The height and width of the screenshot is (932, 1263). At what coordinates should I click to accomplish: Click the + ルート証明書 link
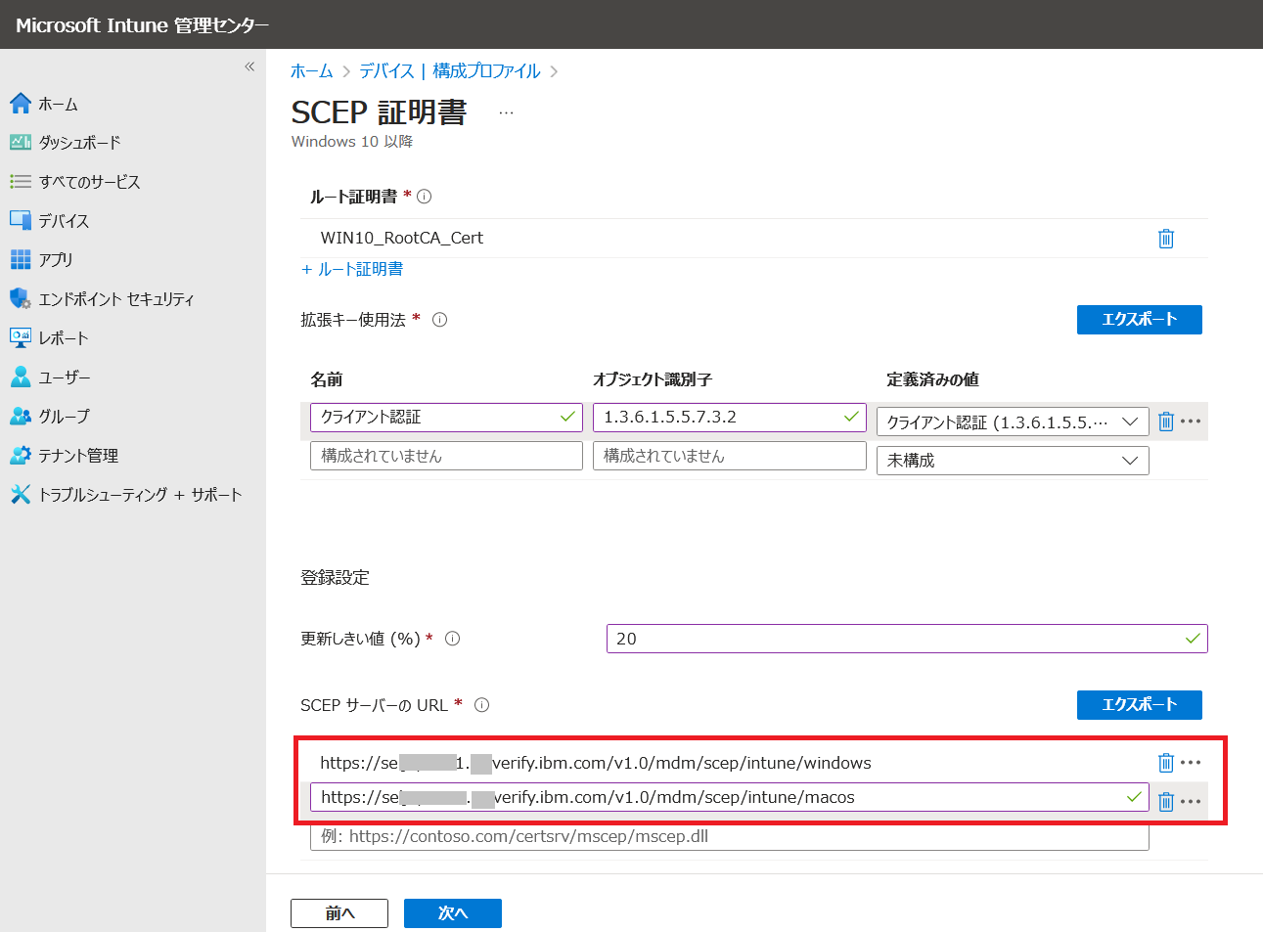352,269
